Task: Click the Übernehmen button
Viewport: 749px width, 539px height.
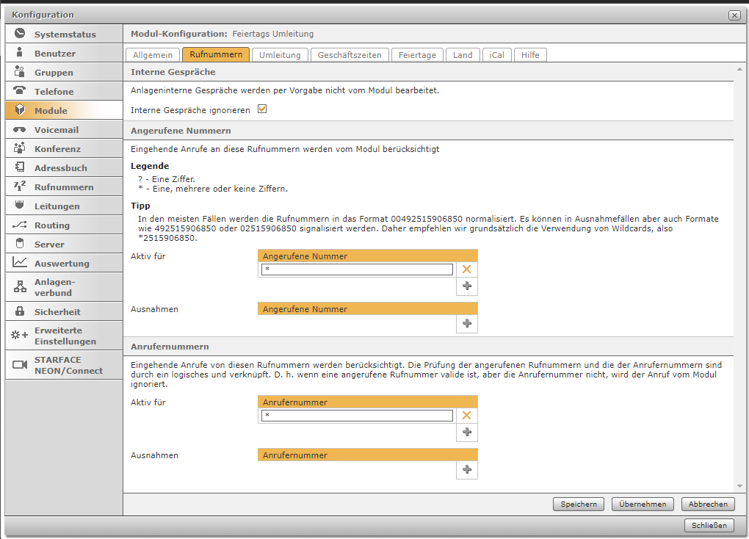Action: tap(643, 504)
